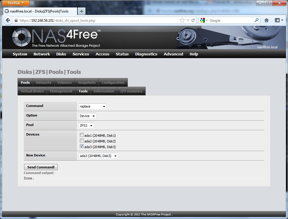The width and height of the screenshot is (288, 219).
Task: Click the ada3 (2048MB, Disk3) checkbox label
Action: (100, 147)
